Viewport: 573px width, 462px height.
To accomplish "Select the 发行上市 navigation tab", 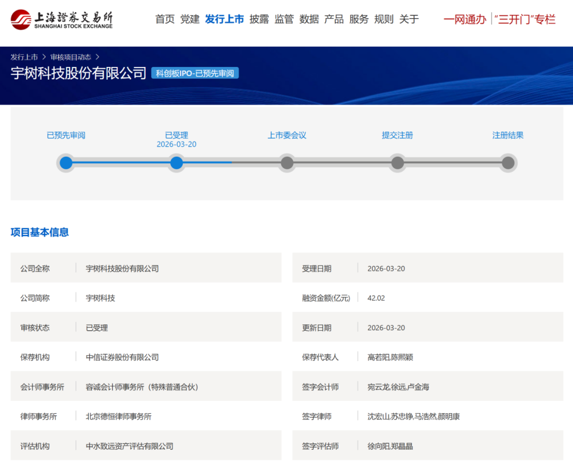I will 224,20.
